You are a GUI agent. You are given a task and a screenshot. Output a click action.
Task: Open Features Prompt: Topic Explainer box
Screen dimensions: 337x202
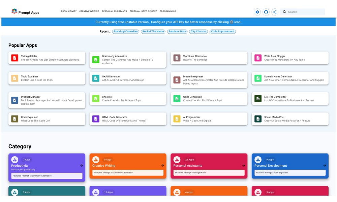(x=290, y=173)
